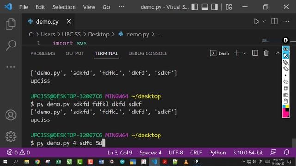The image size is (296, 166).
Task: Open editor More Actions ellipsis
Action: [x=286, y=21]
